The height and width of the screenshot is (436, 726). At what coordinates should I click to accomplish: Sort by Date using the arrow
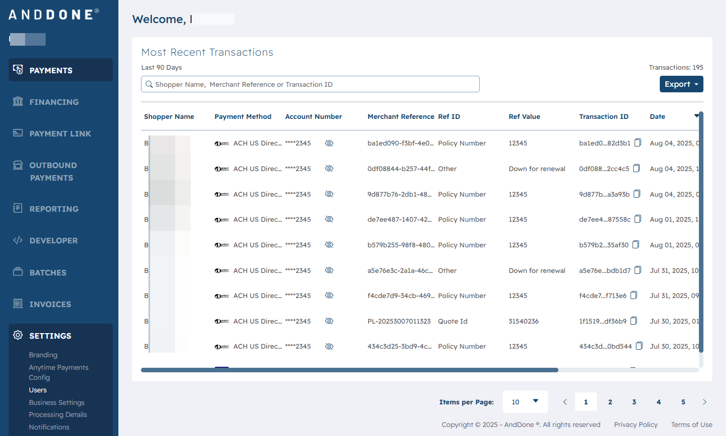tap(696, 116)
